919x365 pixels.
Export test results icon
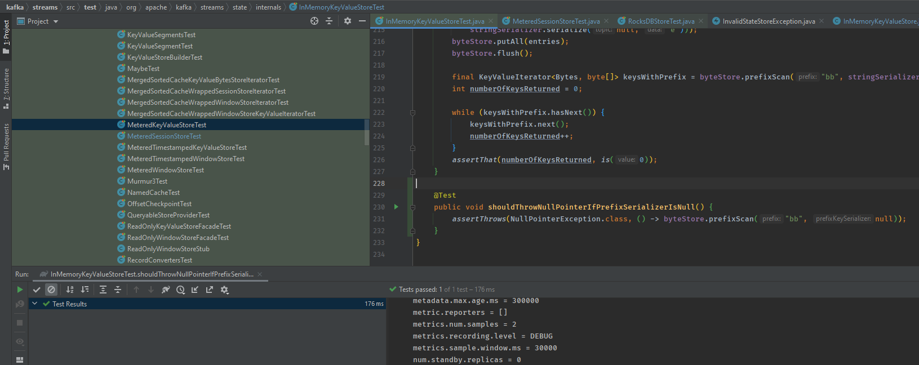pyautogui.click(x=210, y=290)
